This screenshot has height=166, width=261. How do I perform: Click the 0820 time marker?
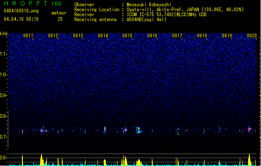click(x=252, y=36)
